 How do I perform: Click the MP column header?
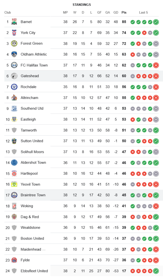(x=65, y=13)
